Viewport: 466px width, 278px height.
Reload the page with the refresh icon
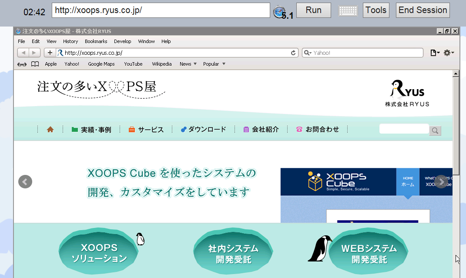293,53
